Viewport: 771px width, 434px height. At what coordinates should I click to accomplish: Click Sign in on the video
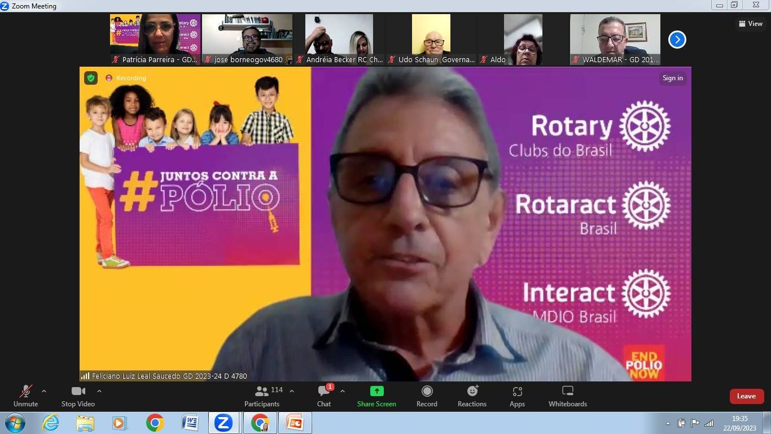(672, 78)
